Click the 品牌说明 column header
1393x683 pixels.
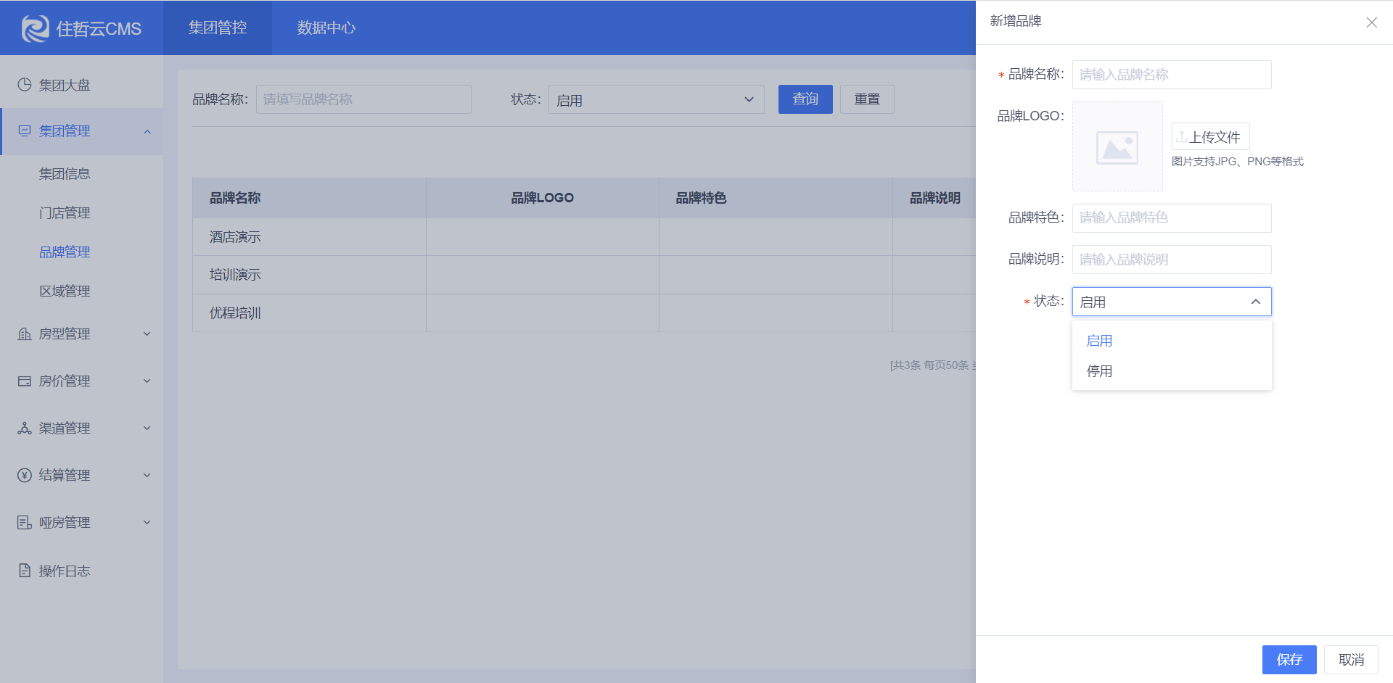coord(934,198)
